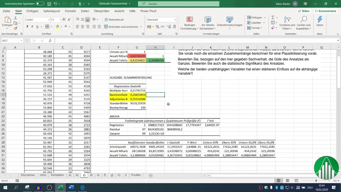Click the Kommentare button
Image resolution: width=341 pixels, height=192 pixels.
325,11
